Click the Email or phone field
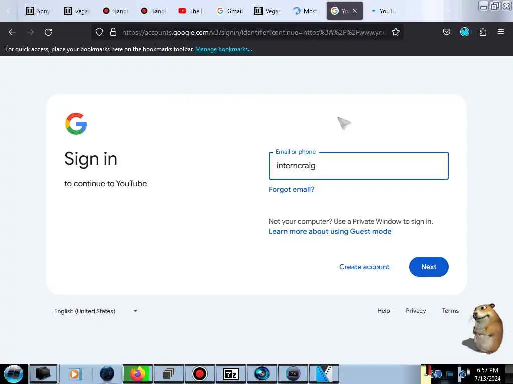This screenshot has height=384, width=513. click(x=359, y=166)
